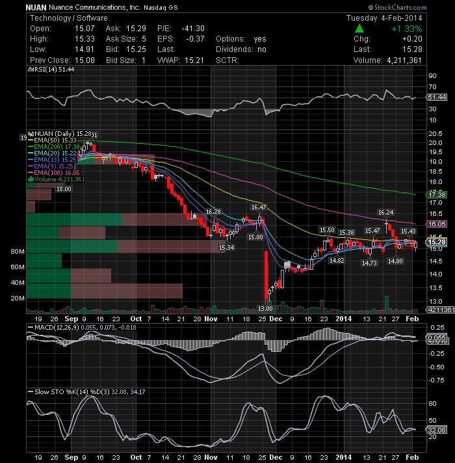Click the MACD axis value tag 0.055
455x463 pixels.
(x=437, y=337)
